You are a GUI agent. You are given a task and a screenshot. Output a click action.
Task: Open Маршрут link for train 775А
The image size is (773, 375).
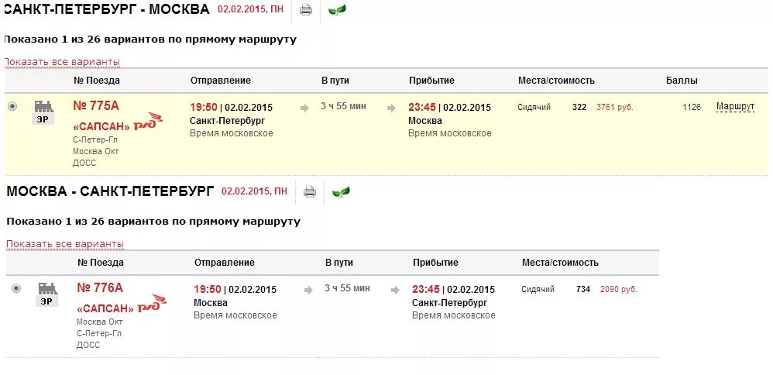[735, 107]
